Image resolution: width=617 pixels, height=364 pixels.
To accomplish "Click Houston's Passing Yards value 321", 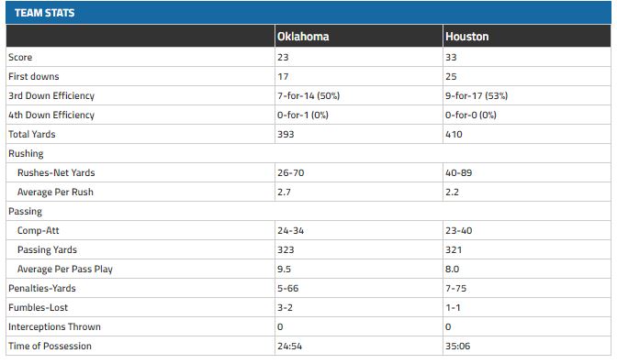I will (x=454, y=250).
